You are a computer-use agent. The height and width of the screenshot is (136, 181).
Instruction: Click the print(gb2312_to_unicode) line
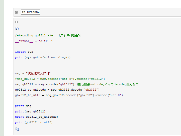(36, 117)
